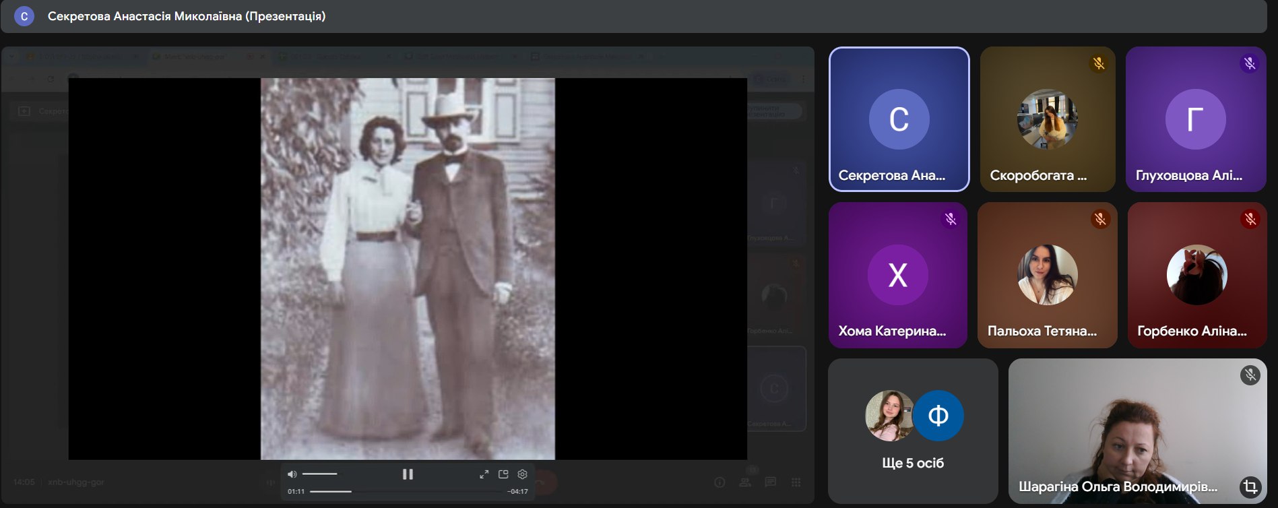Expand the video to fullscreen
The image size is (1278, 508).
click(x=484, y=474)
